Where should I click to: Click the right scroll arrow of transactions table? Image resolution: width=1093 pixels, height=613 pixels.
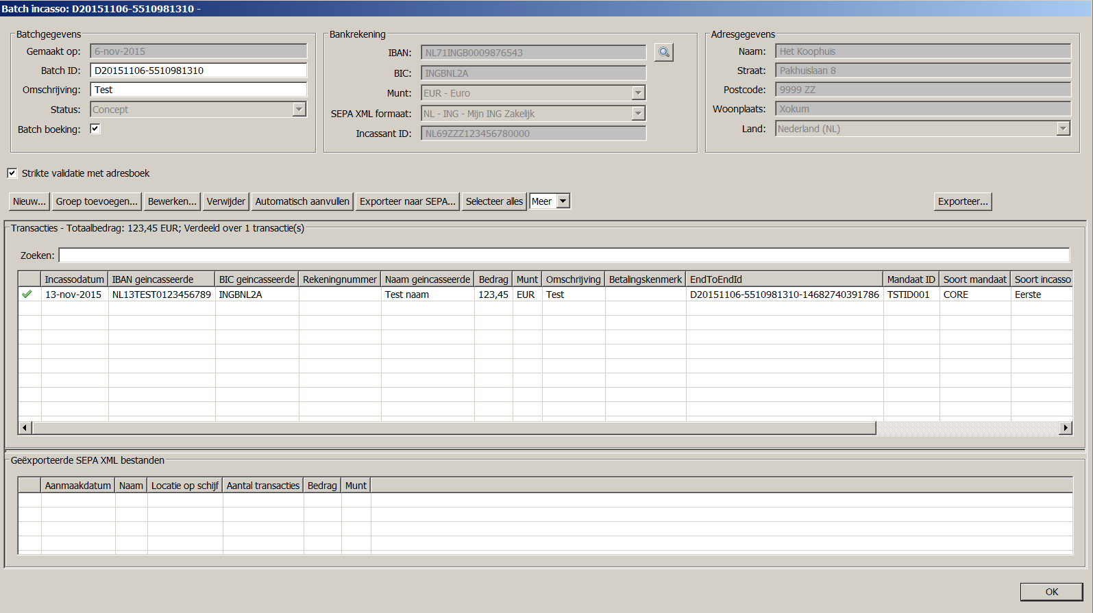(1065, 428)
